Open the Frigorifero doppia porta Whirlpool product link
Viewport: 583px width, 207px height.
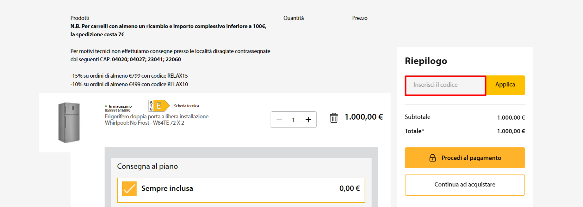pyautogui.click(x=157, y=120)
